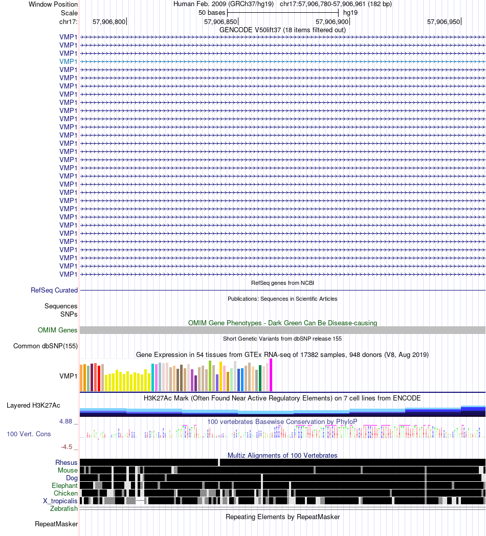Open the RefSeq Curated track label
Viewport: 486px width, 536px height.
coord(54,290)
